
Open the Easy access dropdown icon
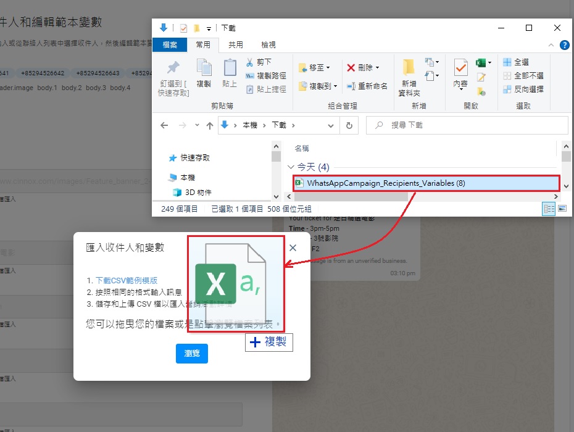(431, 76)
